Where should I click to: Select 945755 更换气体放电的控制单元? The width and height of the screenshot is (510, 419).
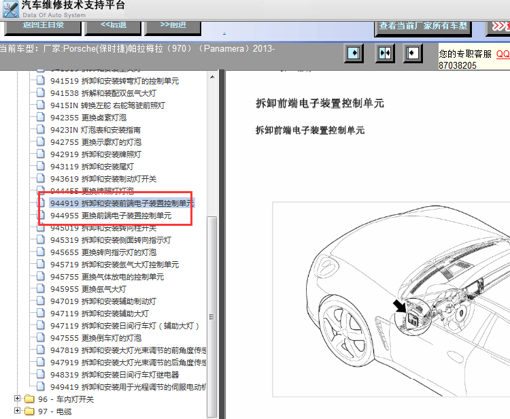(107, 277)
